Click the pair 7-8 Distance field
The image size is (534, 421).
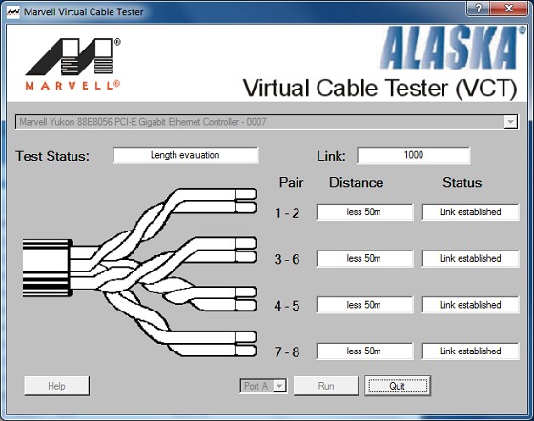click(364, 351)
